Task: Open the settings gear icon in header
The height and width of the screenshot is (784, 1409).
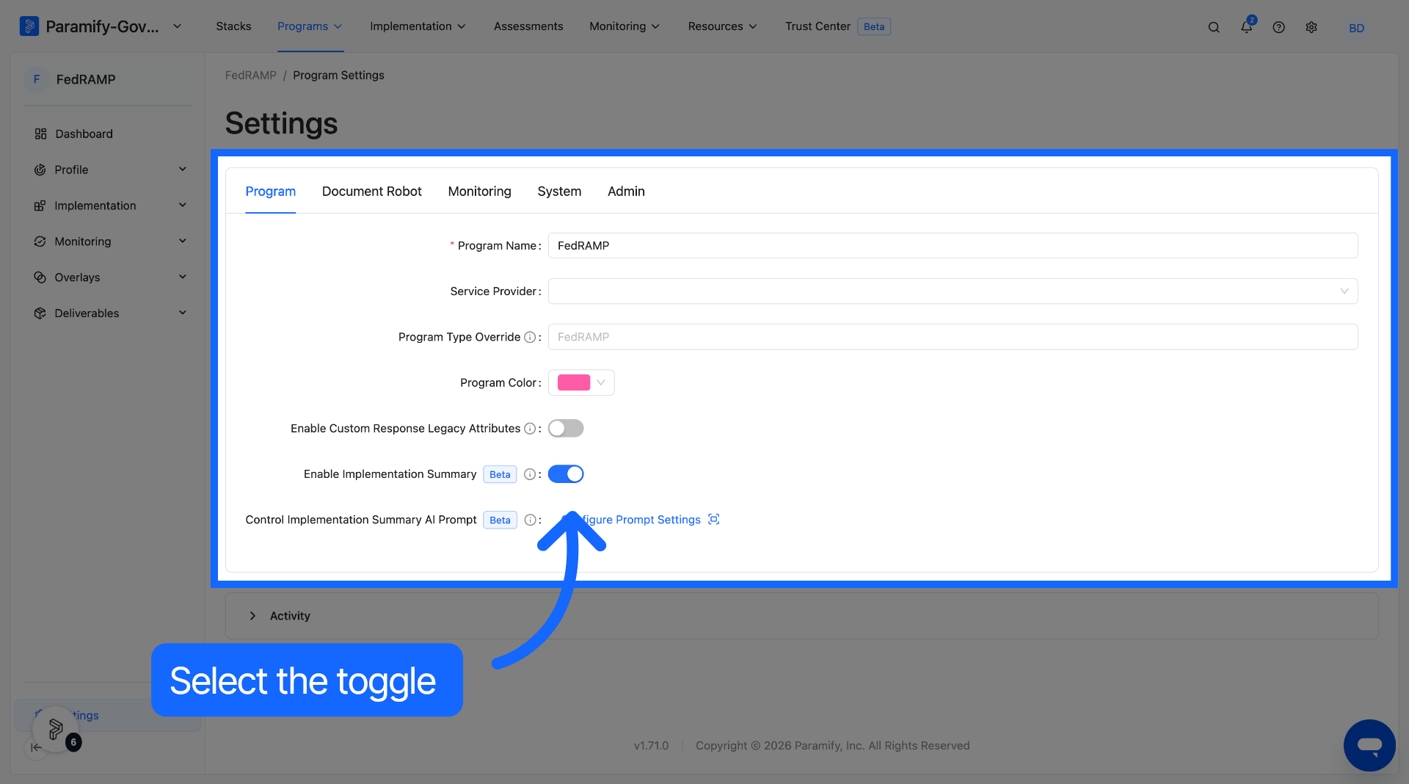Action: click(1311, 27)
